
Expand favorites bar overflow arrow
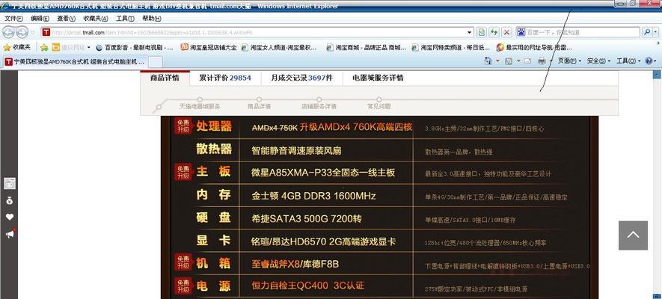pyautogui.click(x=658, y=43)
